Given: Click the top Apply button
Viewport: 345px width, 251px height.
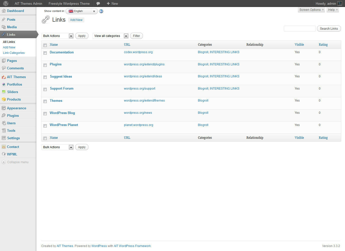Looking at the screenshot, I should point(82,36).
